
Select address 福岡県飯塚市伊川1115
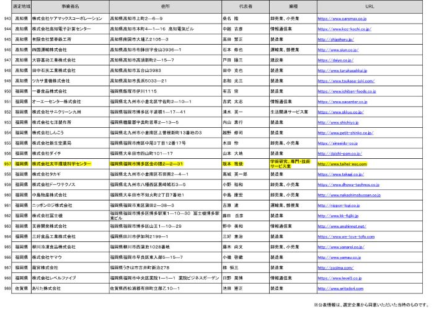pyautogui.click(x=133, y=91)
